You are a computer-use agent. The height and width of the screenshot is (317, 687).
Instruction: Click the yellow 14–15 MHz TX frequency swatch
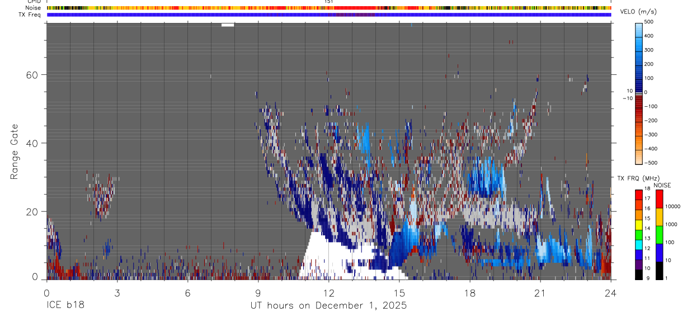point(638,224)
